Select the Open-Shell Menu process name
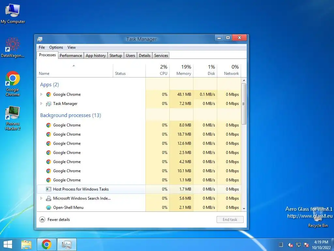The height and width of the screenshot is (251, 334). 68,208
